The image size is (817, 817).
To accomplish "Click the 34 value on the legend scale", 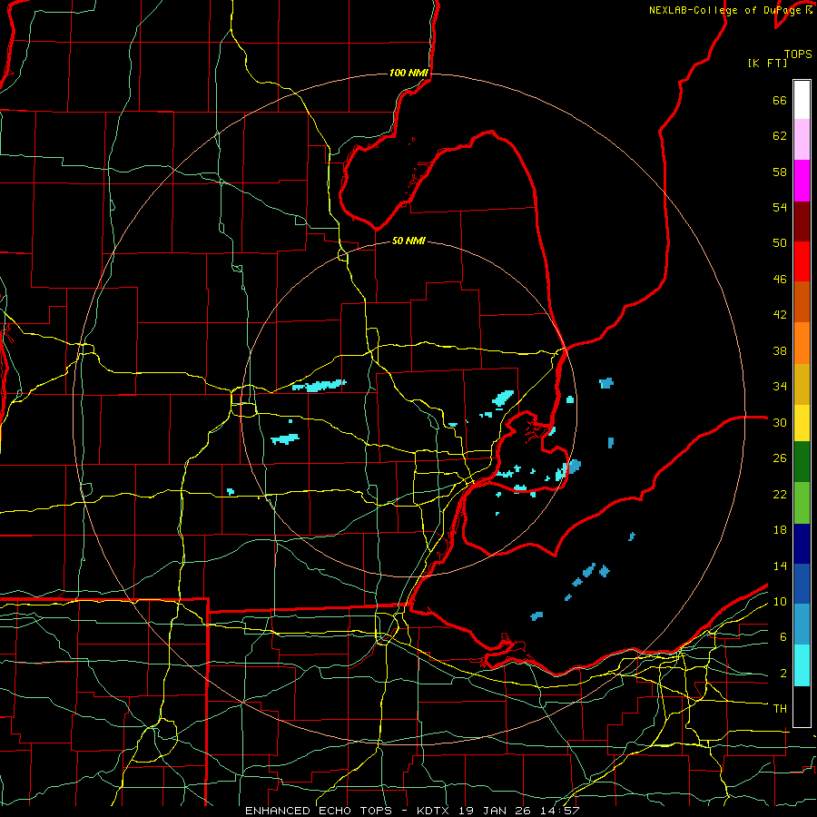I will tap(780, 387).
